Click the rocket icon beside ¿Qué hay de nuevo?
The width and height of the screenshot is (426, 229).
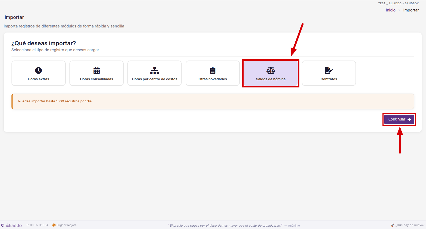(x=392, y=225)
